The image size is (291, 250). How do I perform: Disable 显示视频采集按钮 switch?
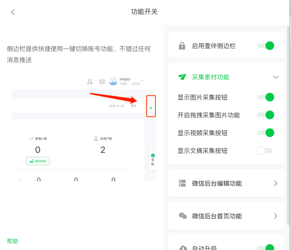point(265,133)
